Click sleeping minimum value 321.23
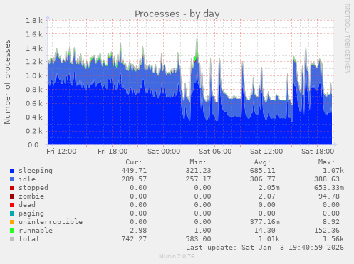Image resolution: width=354 pixels, height=264 pixels. 198,171
